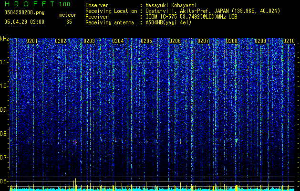The image size is (300, 191).
Task: Click the tallest yellow spike in the bottom graph
Action: (75, 184)
